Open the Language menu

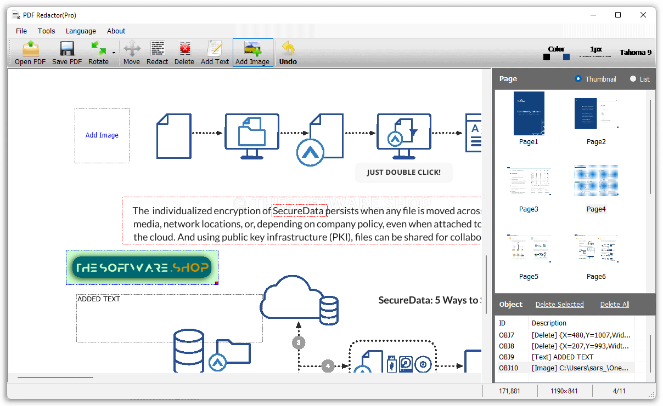[x=81, y=31]
